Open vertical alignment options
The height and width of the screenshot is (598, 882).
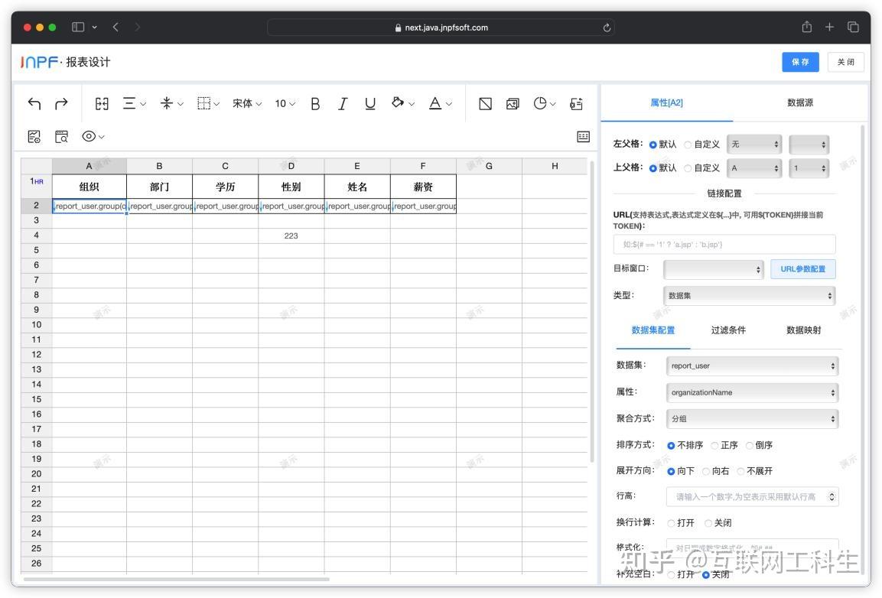click(171, 103)
